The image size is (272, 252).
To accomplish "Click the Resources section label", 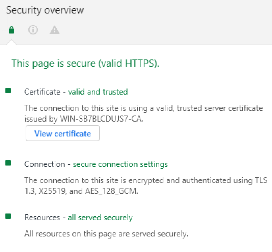I will pos(42,218).
